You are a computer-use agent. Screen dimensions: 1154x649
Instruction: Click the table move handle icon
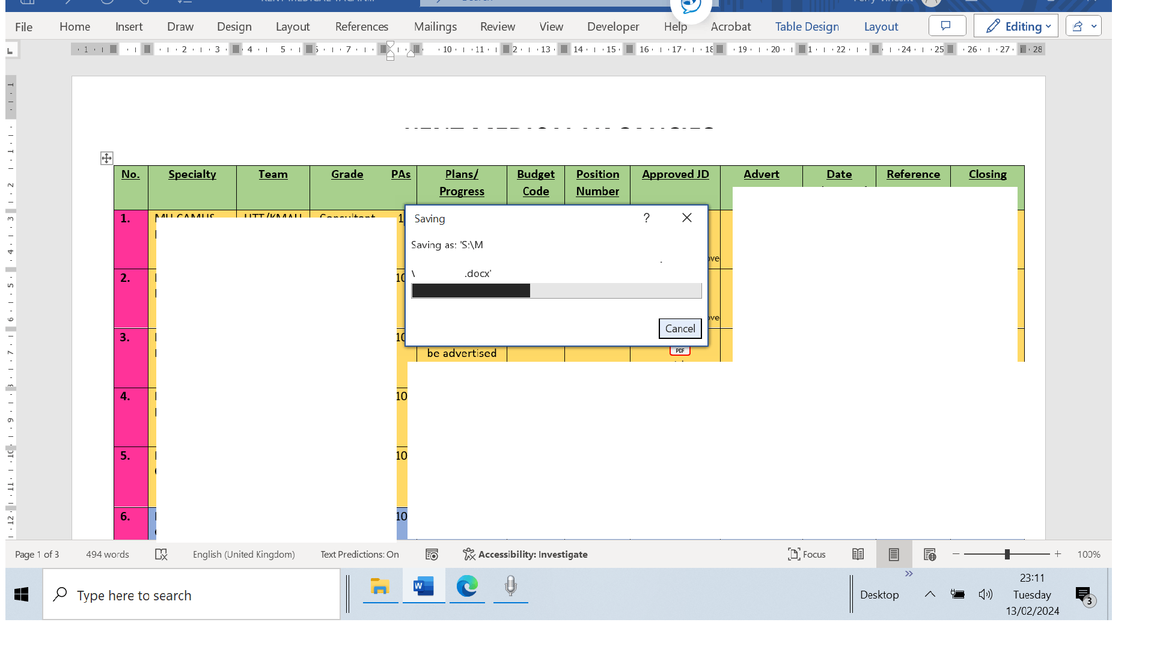(x=106, y=158)
